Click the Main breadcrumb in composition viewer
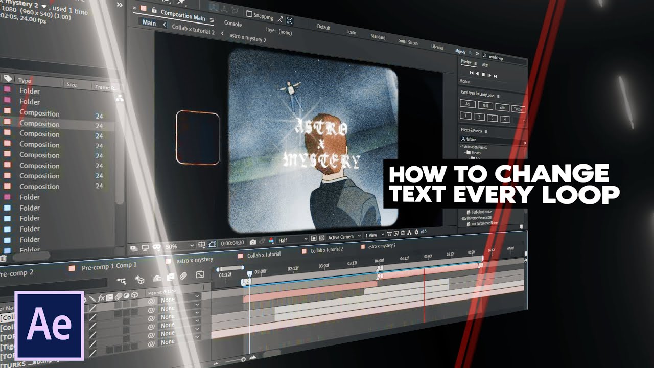Image resolution: width=654 pixels, height=368 pixels. (149, 23)
